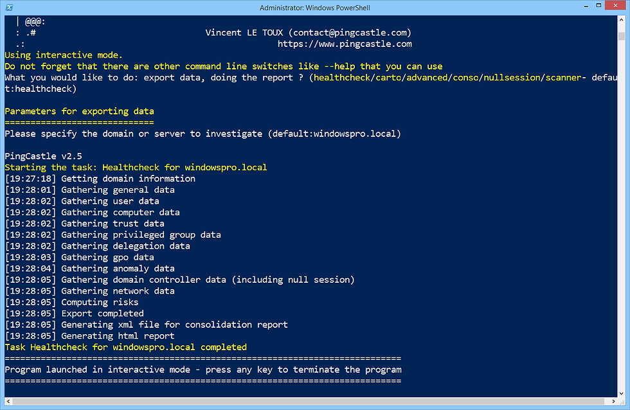Click the 'Gathering delegation data' log line

pyautogui.click(x=97, y=246)
